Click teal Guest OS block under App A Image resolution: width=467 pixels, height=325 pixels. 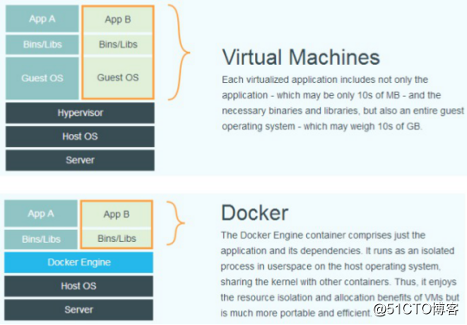pyautogui.click(x=42, y=79)
